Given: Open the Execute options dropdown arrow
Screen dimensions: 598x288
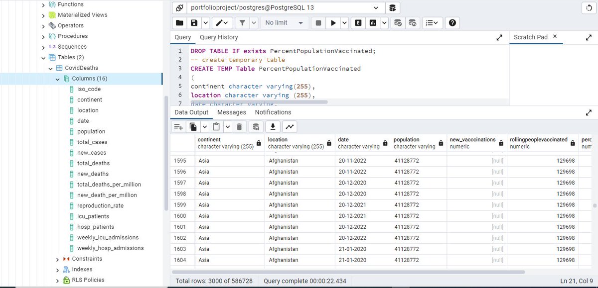Looking at the screenshot, I should pyautogui.click(x=344, y=23).
